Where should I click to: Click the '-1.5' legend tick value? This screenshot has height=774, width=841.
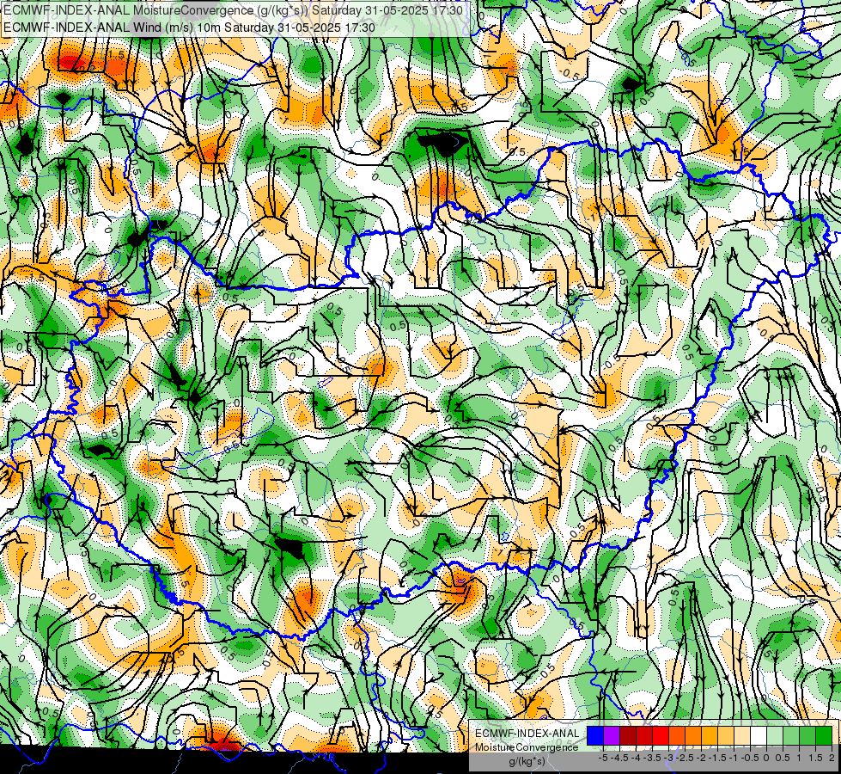click(717, 758)
